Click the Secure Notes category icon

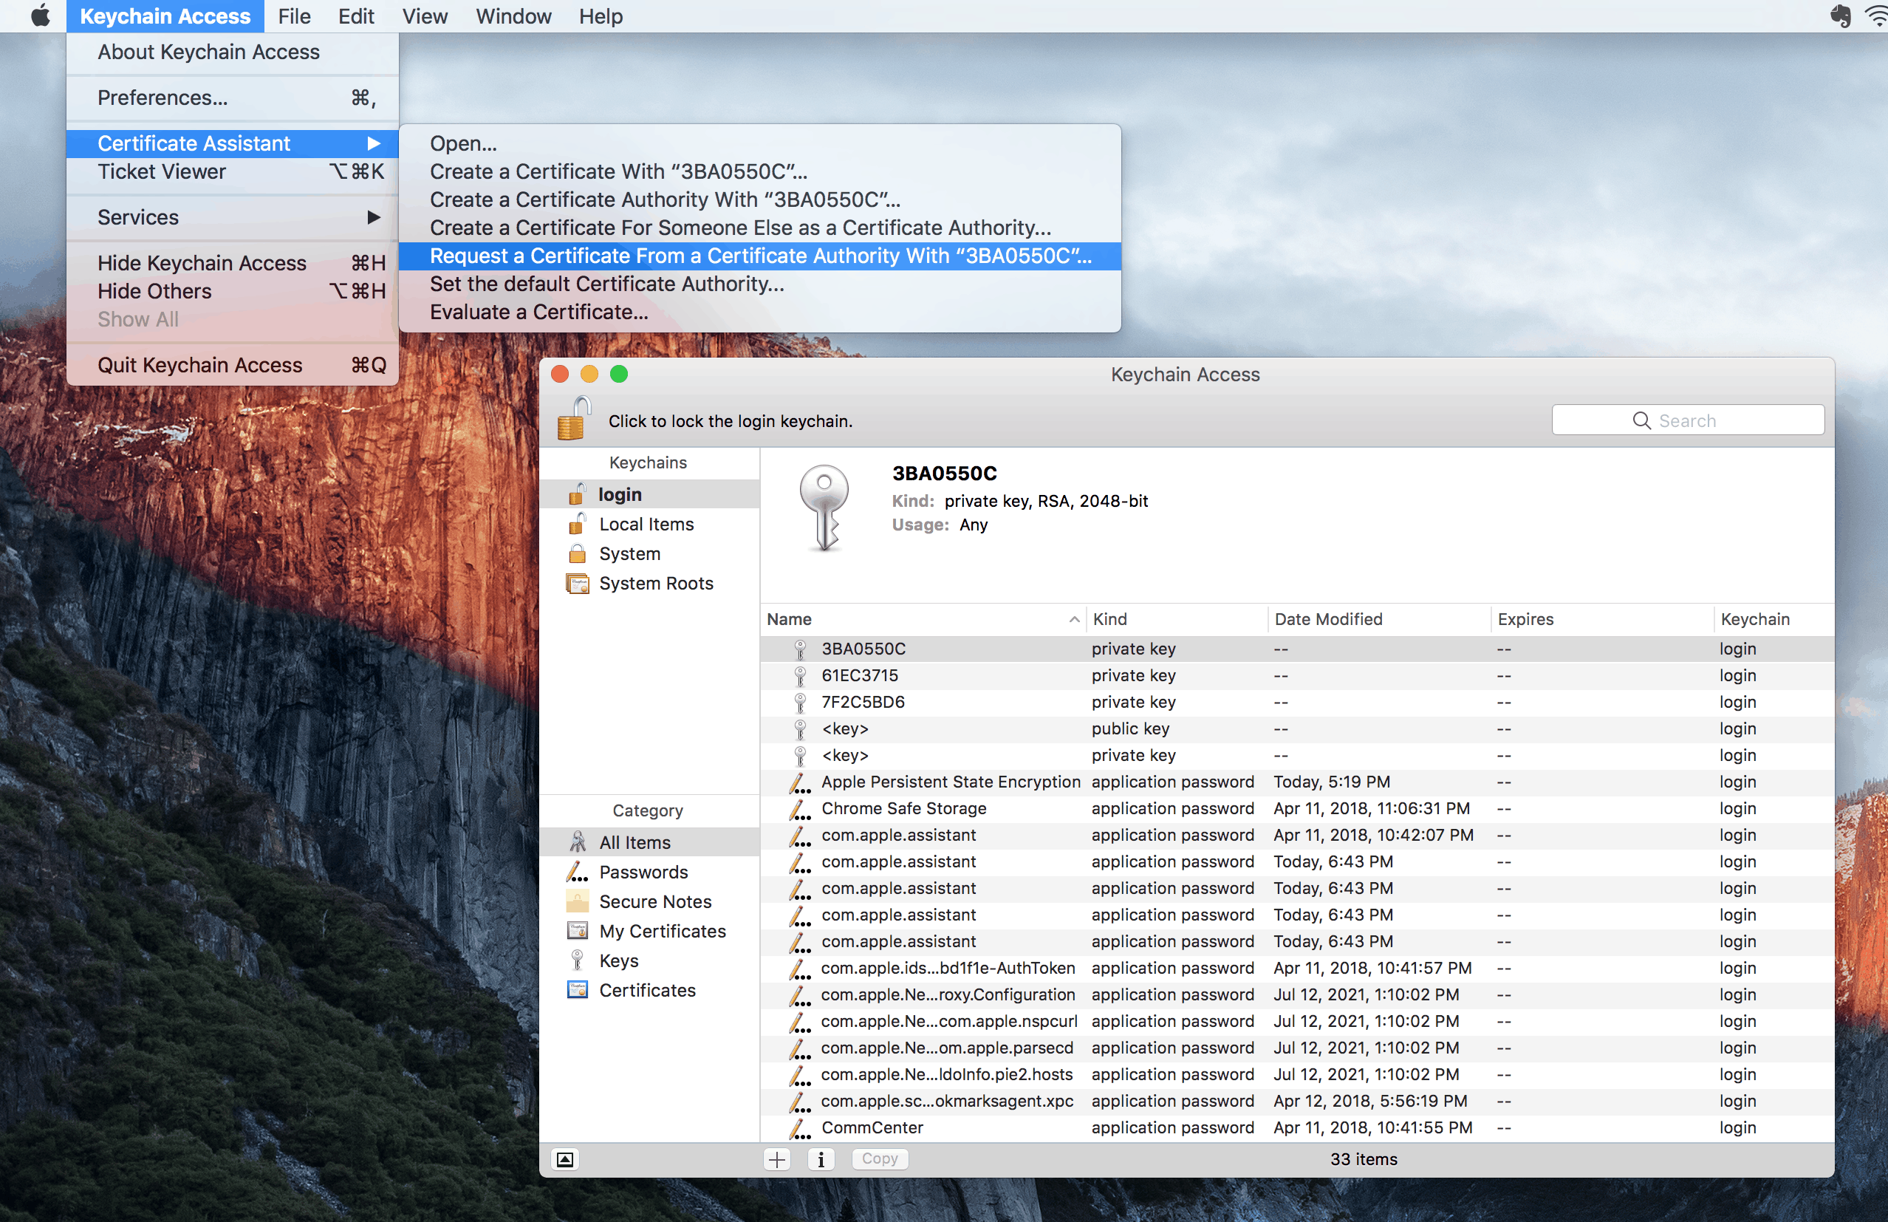click(577, 901)
